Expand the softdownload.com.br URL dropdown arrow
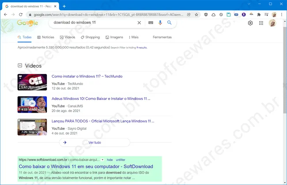The image size is (287, 185). click(102, 160)
